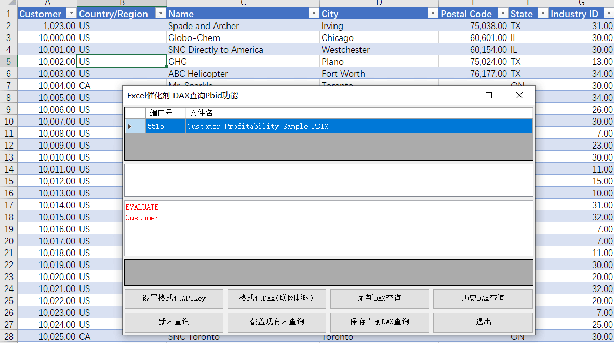The width and height of the screenshot is (614, 343).
Task: Click the Industry ID column header cell
Action: [581, 14]
